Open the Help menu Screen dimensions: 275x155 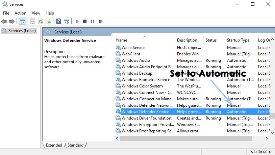50,13
